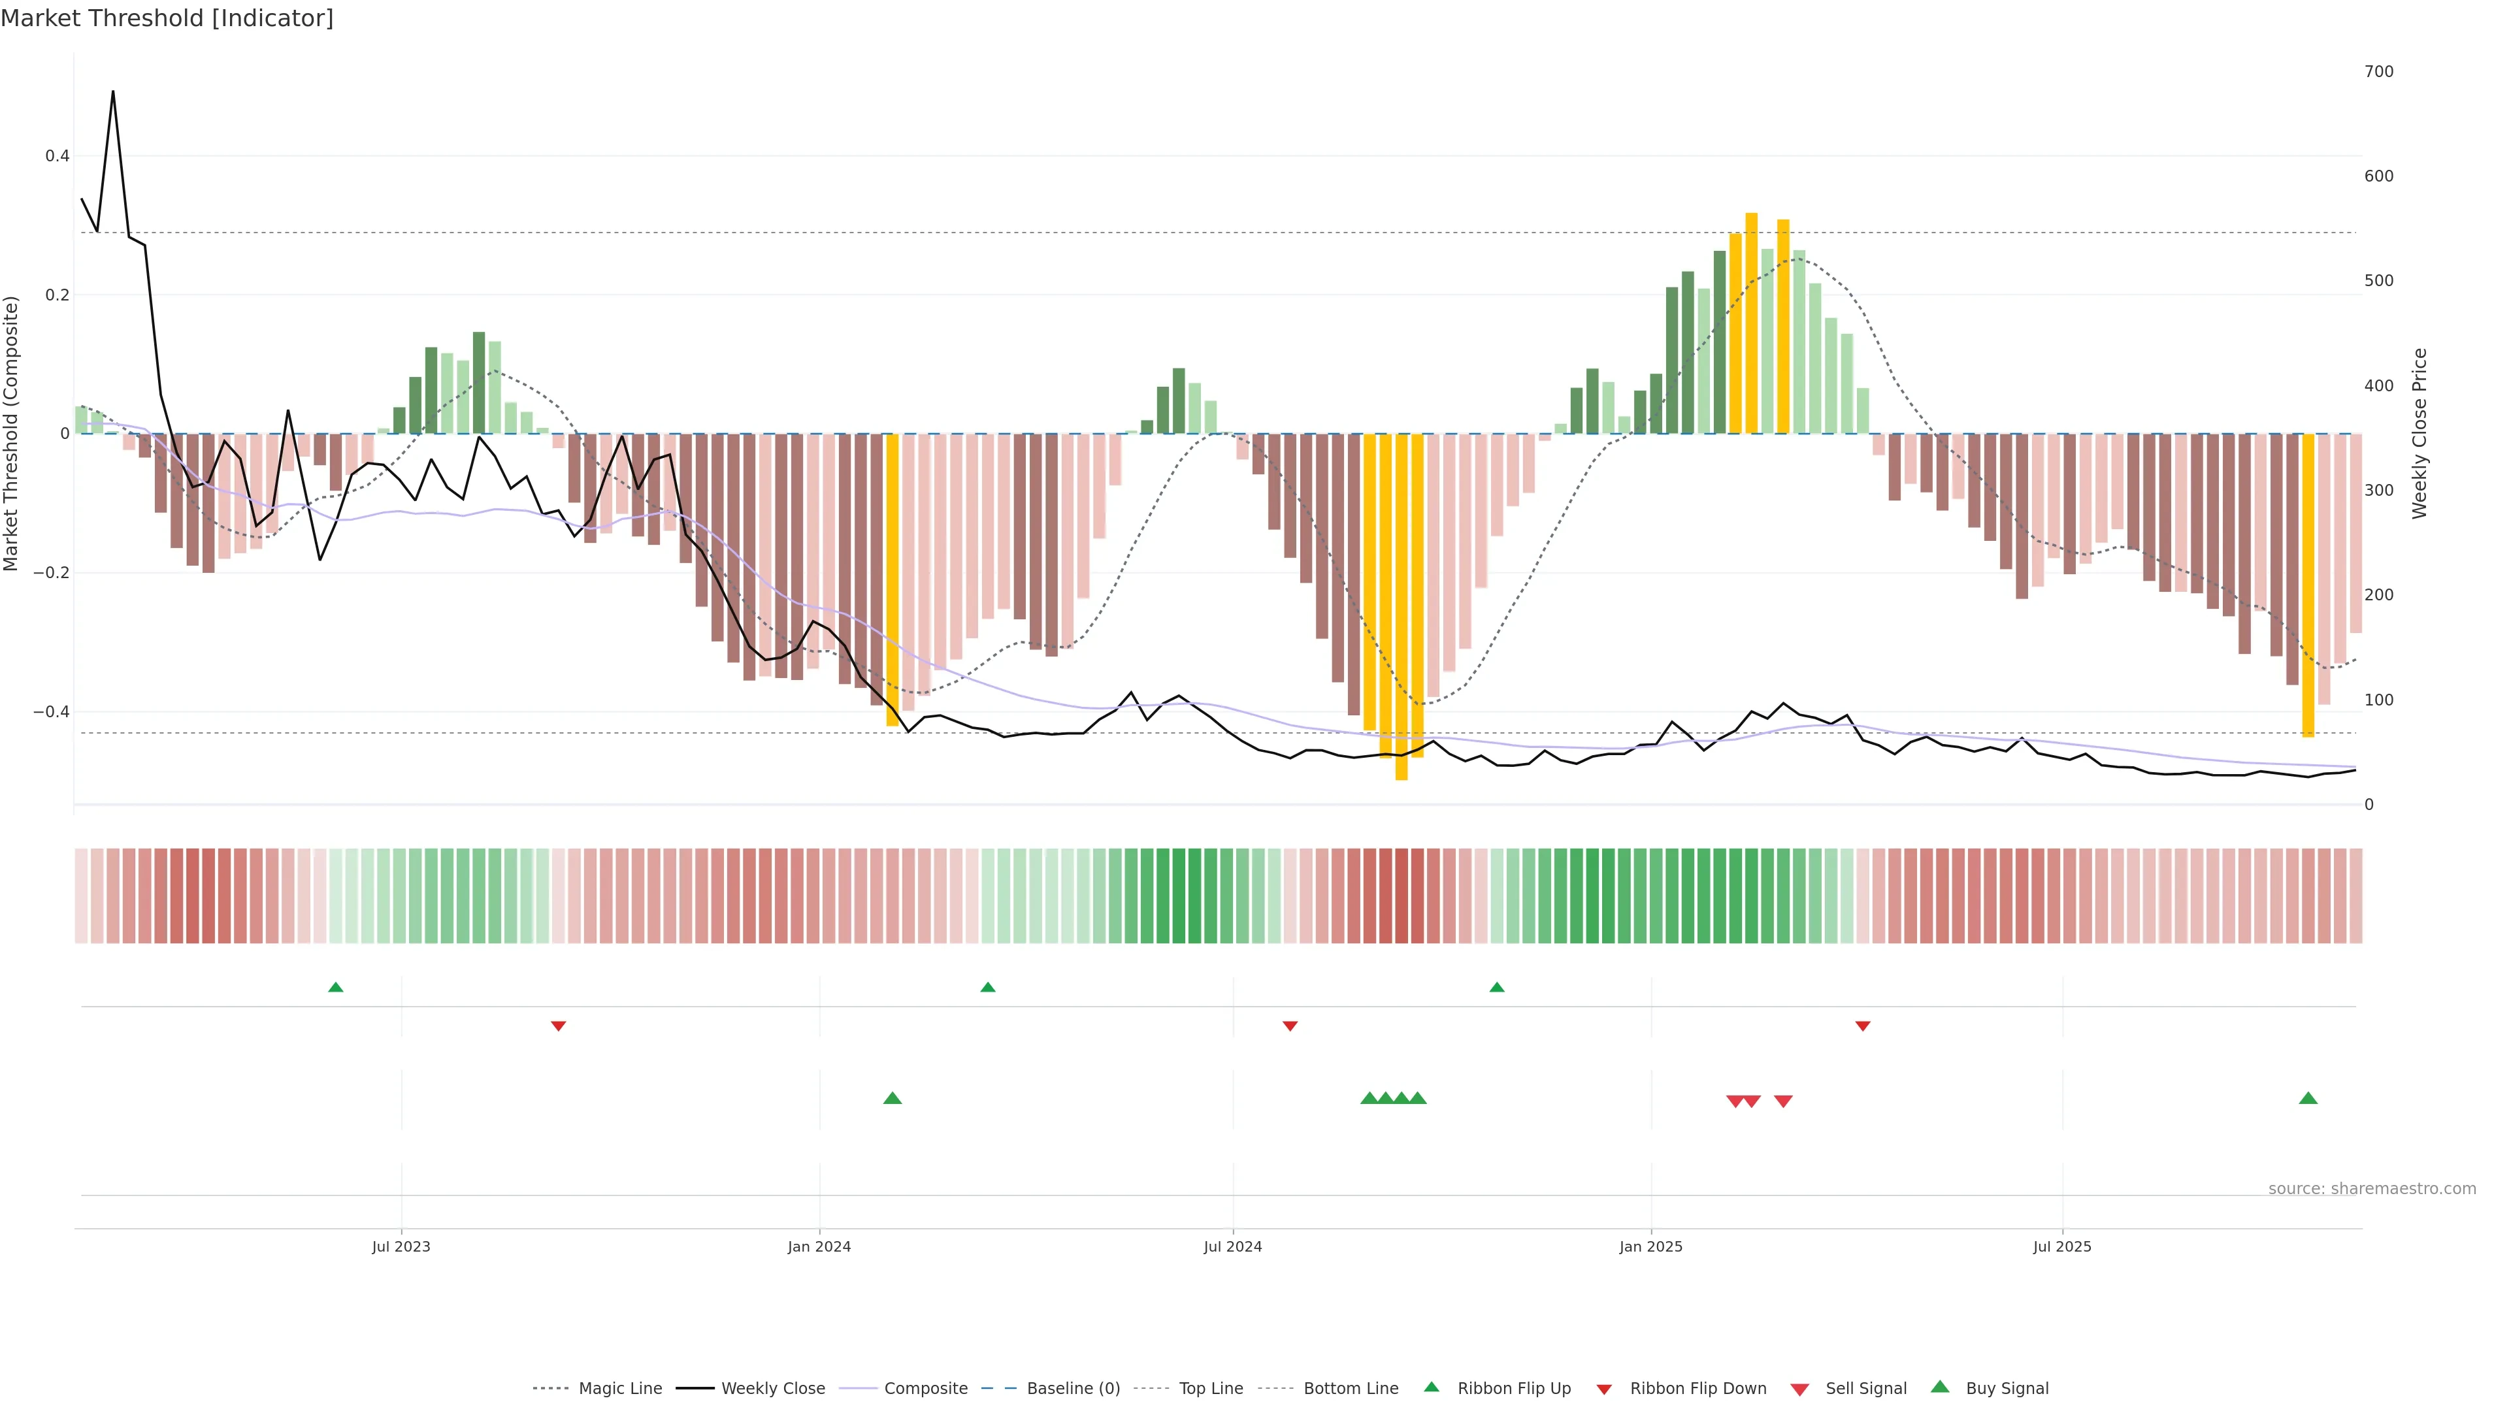The image size is (2509, 1411).
Task: Click the Ribbon Flip Up legend icon
Action: (1431, 1387)
